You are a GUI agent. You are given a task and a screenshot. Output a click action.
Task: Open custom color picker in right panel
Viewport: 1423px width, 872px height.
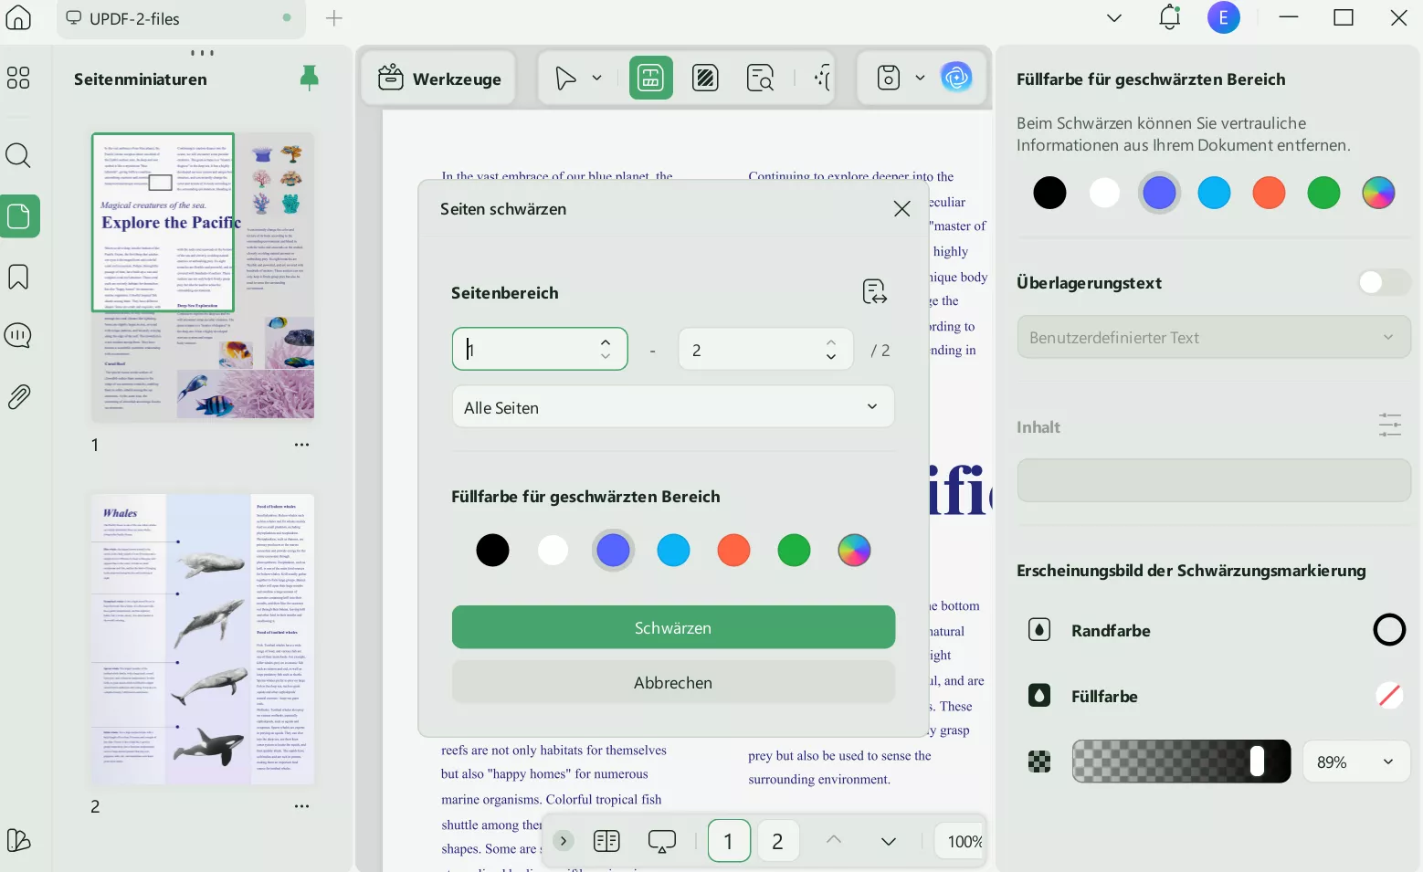click(x=1378, y=193)
